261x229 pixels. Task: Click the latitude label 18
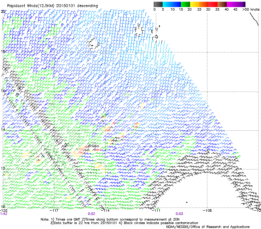tap(3, 51)
